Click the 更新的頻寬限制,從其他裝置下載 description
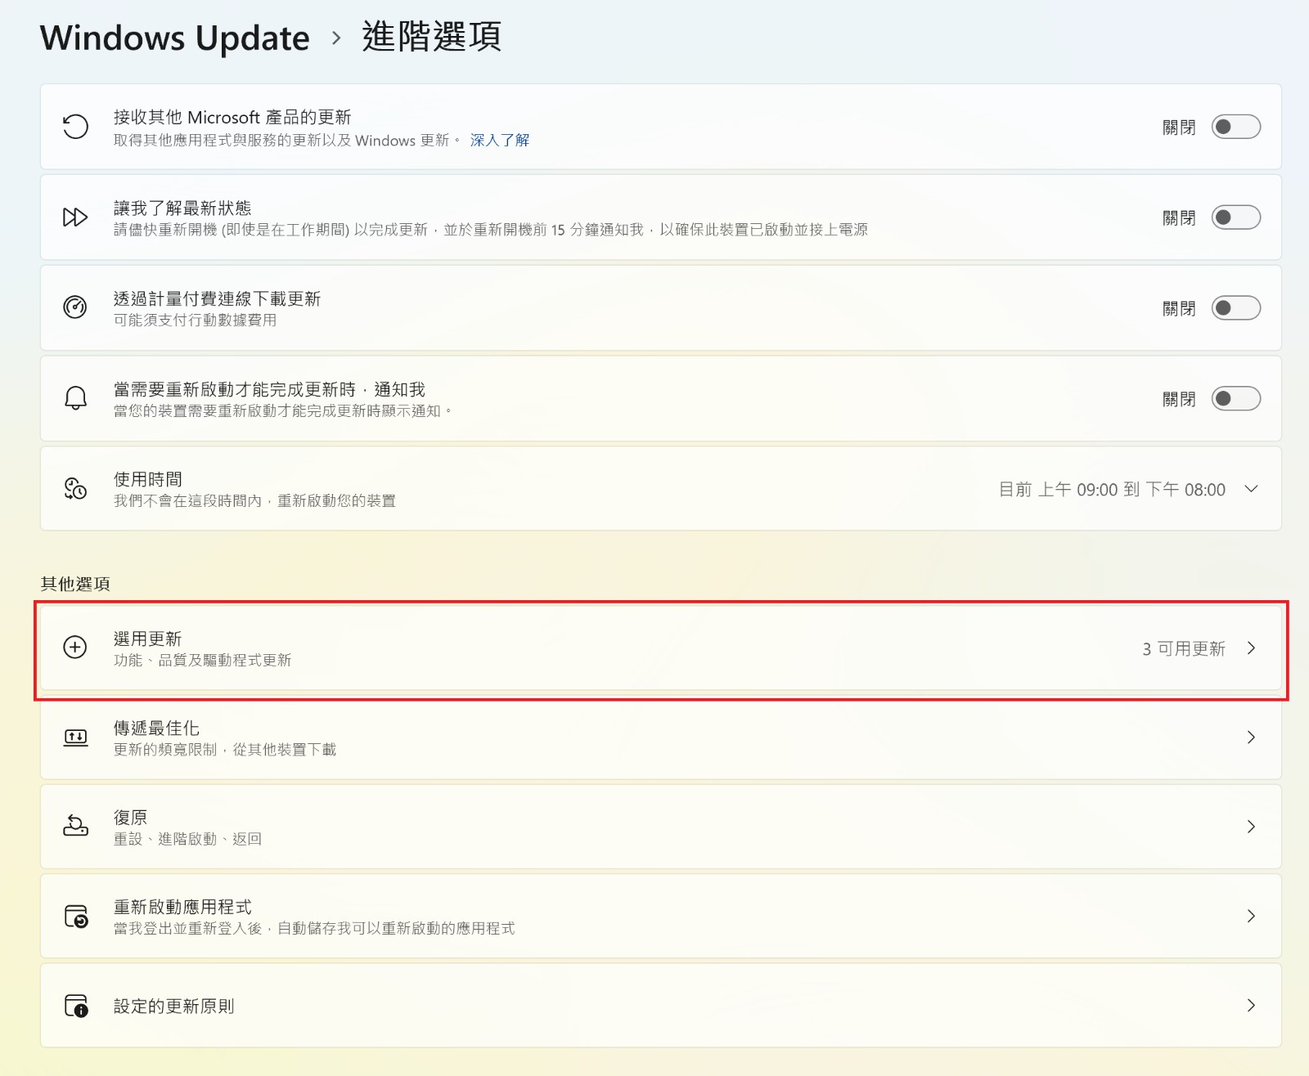 coord(225,749)
